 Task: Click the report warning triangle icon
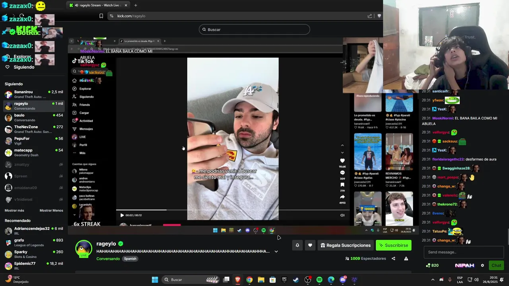point(406,259)
